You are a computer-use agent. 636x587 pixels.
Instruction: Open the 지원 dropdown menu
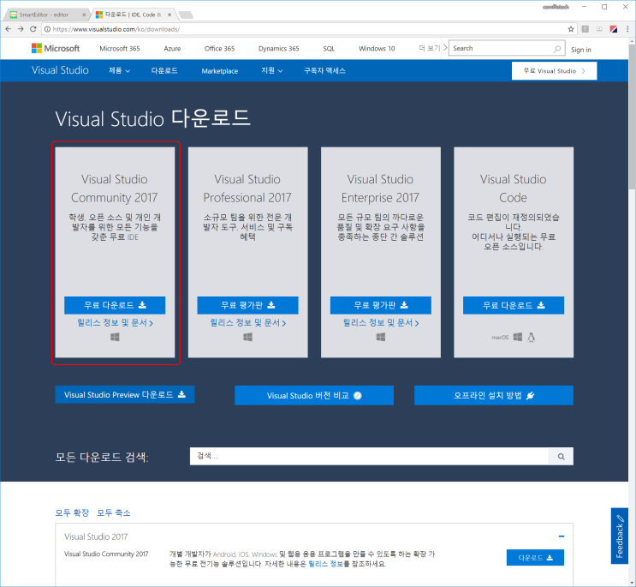[271, 70]
